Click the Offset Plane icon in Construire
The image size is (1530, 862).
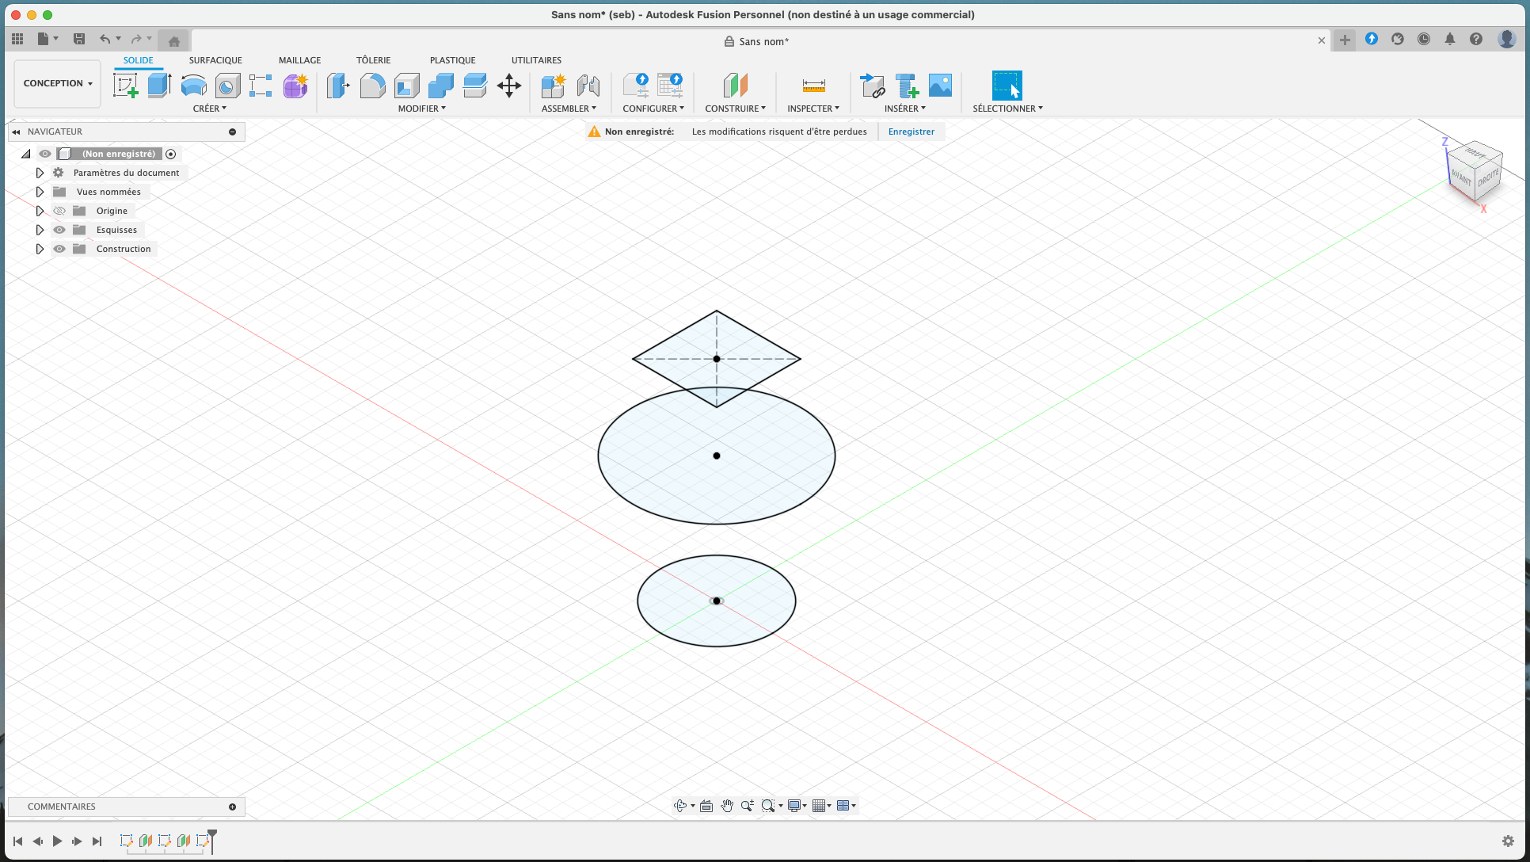(x=735, y=86)
